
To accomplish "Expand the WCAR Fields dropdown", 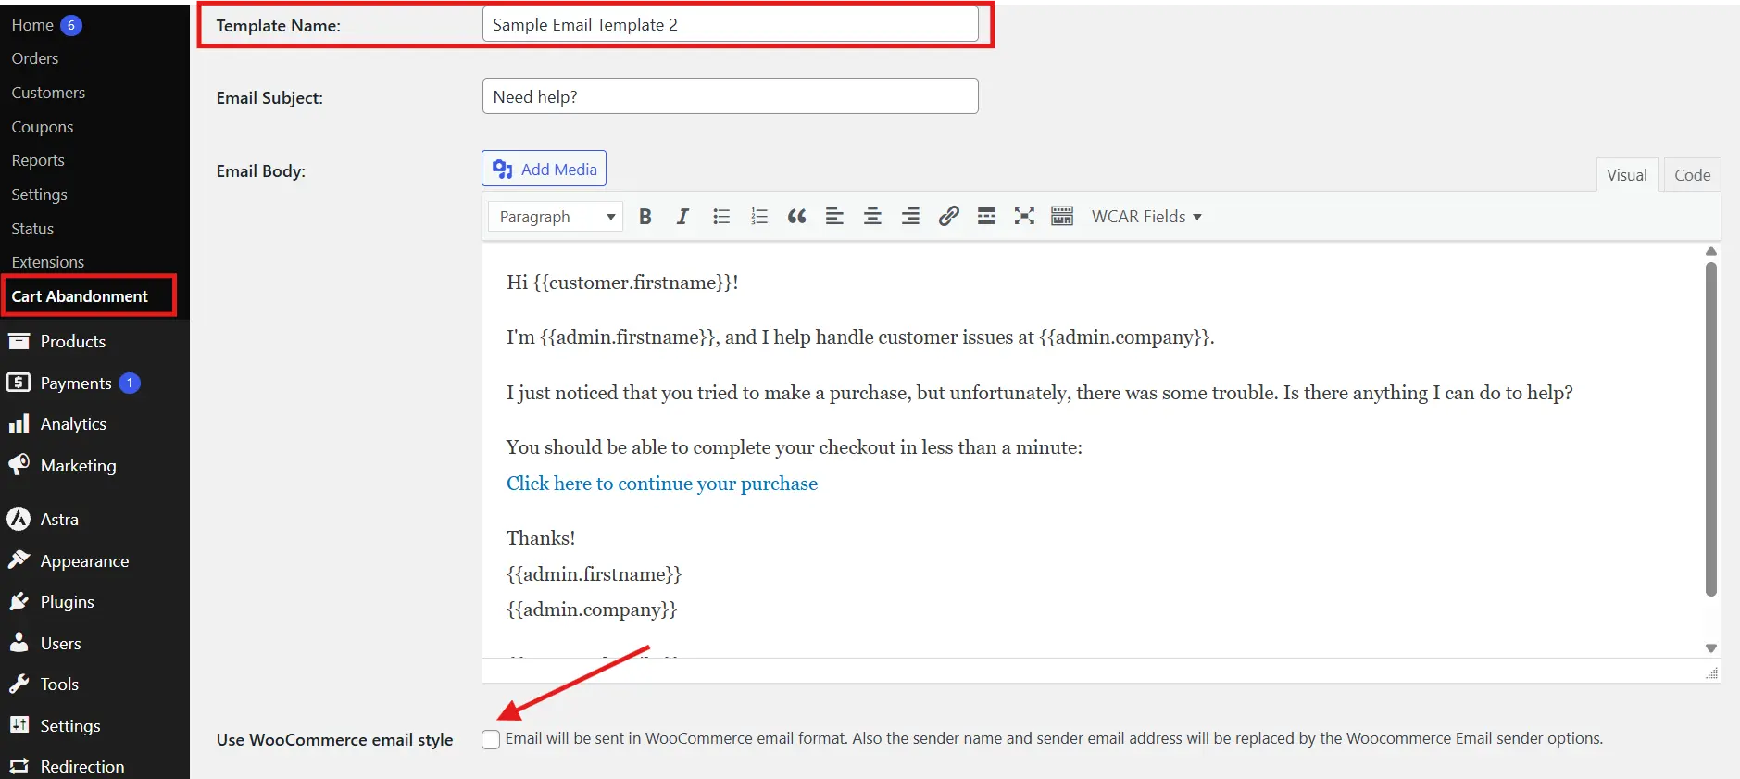I will pyautogui.click(x=1146, y=217).
